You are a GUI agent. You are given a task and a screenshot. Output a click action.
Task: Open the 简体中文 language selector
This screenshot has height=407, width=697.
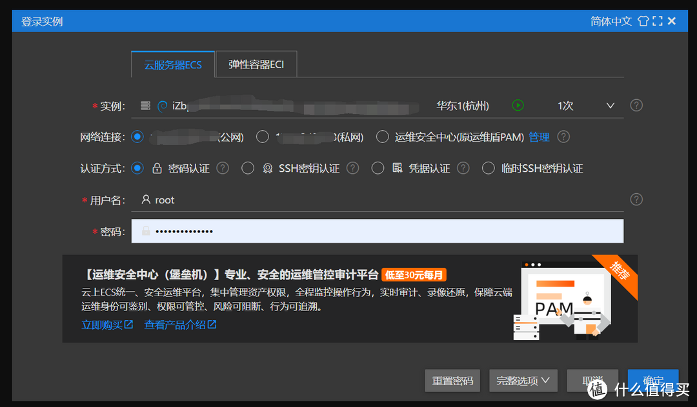coord(610,20)
